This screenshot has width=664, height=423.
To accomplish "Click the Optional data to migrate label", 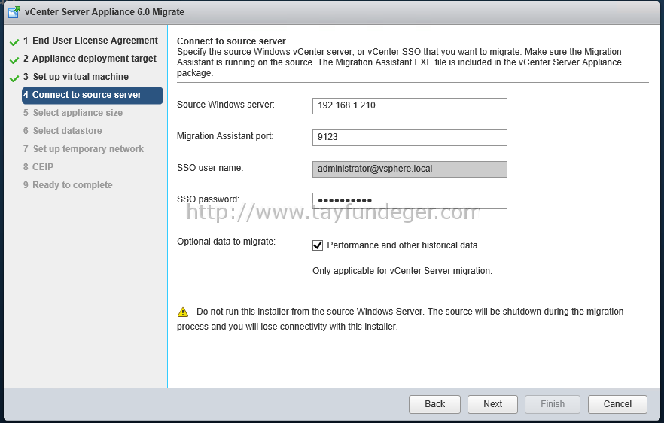I will [226, 242].
